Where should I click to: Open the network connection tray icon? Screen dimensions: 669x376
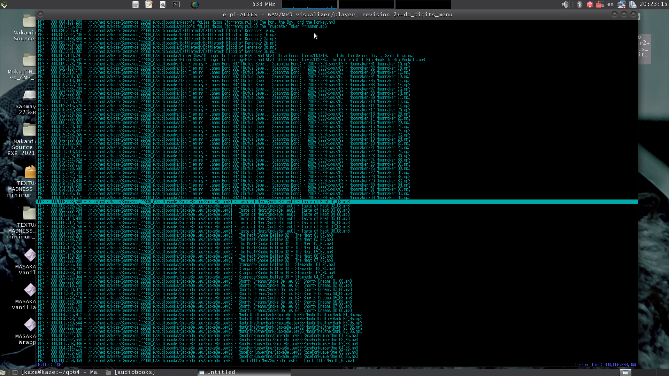pyautogui.click(x=622, y=4)
